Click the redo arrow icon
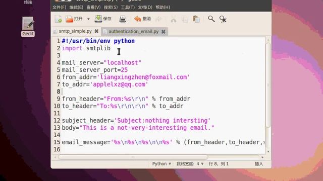The image size is (323, 181). [158, 19]
